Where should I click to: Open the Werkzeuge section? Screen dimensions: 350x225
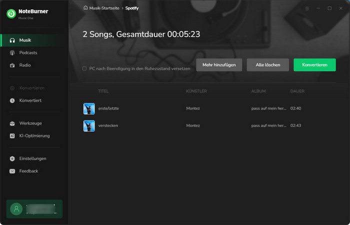34,123
